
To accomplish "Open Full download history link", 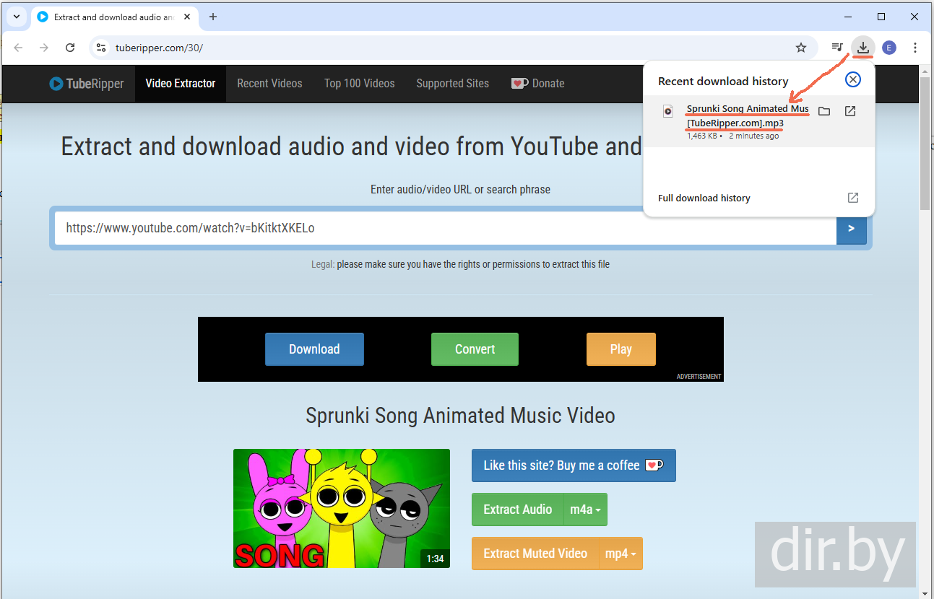I will [704, 198].
